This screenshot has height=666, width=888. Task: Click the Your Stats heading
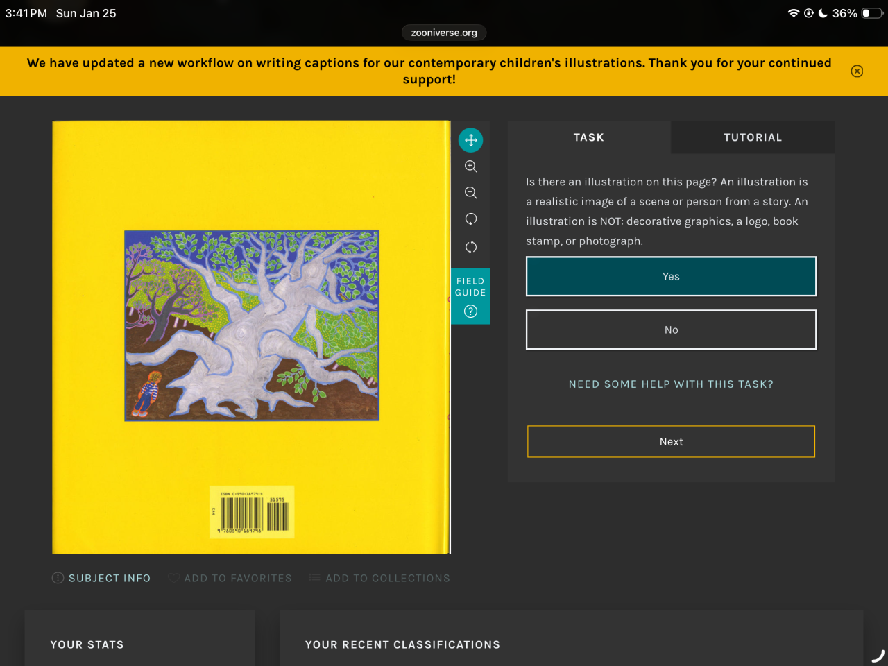tap(87, 644)
